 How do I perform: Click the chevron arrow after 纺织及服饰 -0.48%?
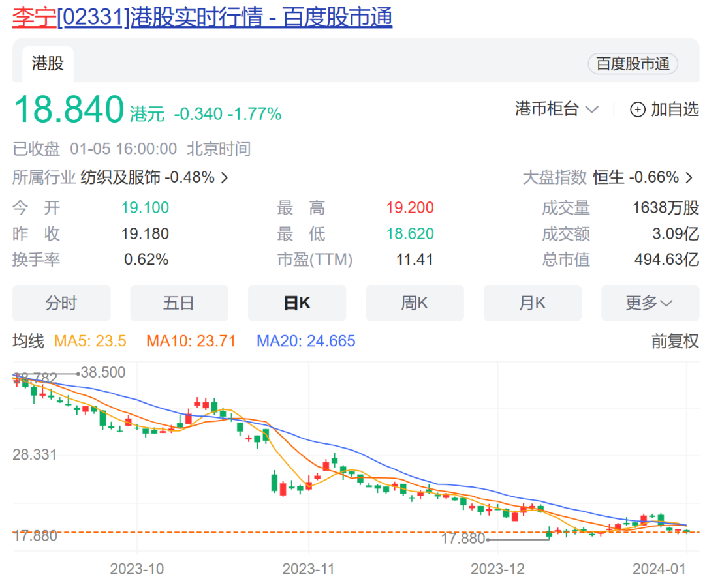click(x=225, y=178)
